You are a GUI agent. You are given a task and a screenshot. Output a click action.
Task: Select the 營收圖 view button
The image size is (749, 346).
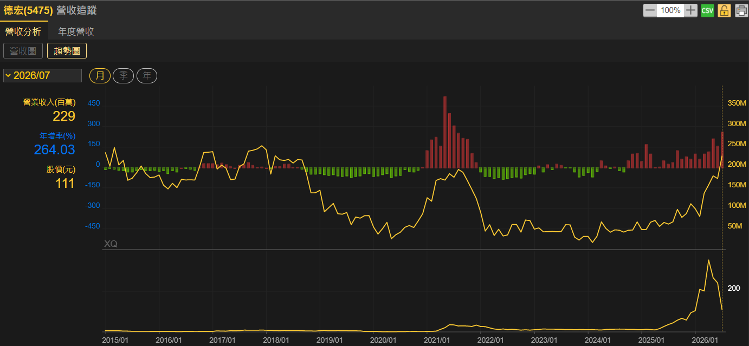pyautogui.click(x=23, y=51)
